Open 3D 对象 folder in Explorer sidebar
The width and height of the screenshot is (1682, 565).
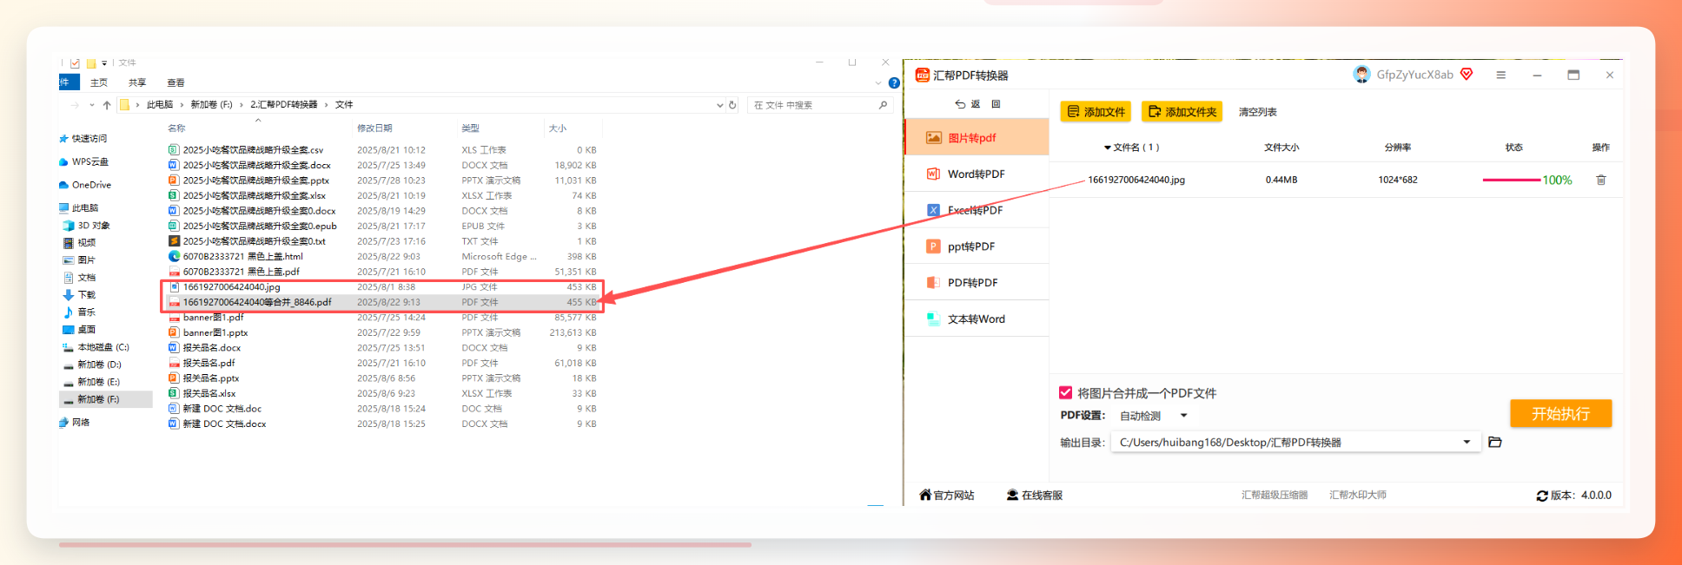pyautogui.click(x=86, y=226)
